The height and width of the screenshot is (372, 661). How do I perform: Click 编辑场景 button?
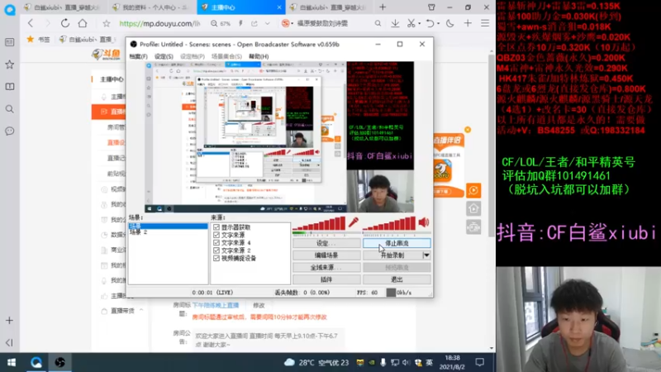[326, 255]
